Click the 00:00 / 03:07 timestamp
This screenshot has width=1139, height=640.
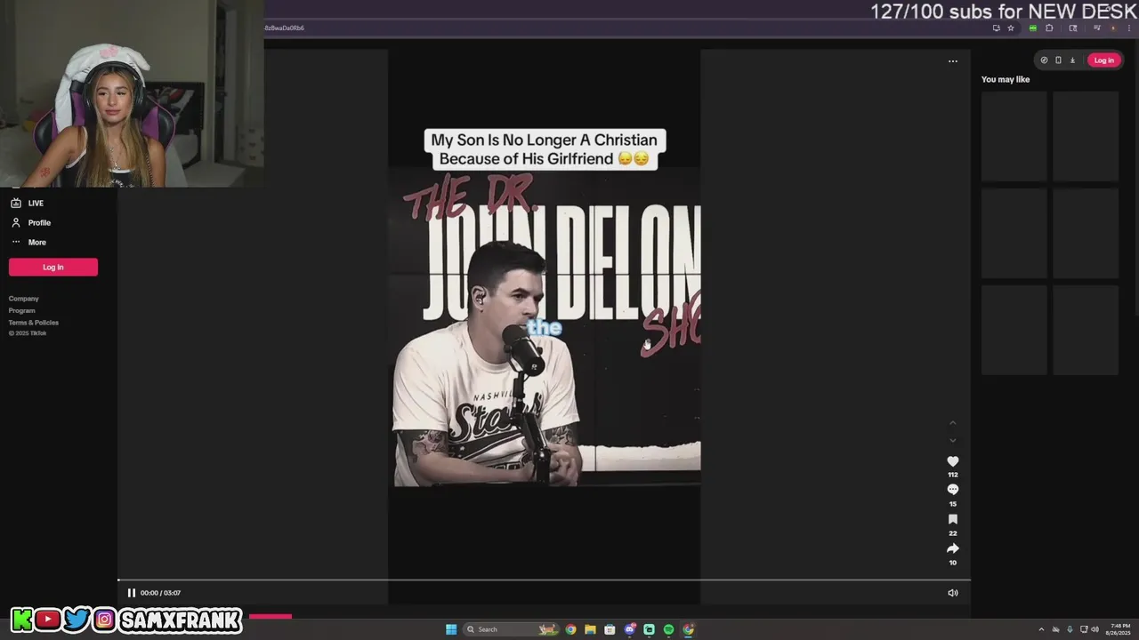(160, 593)
